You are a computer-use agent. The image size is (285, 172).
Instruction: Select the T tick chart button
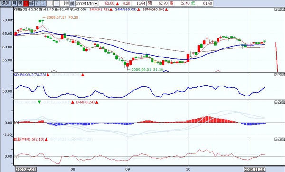point(43,3)
